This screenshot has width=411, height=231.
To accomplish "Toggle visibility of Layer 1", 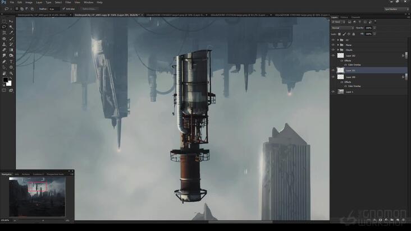I will coord(333,91).
